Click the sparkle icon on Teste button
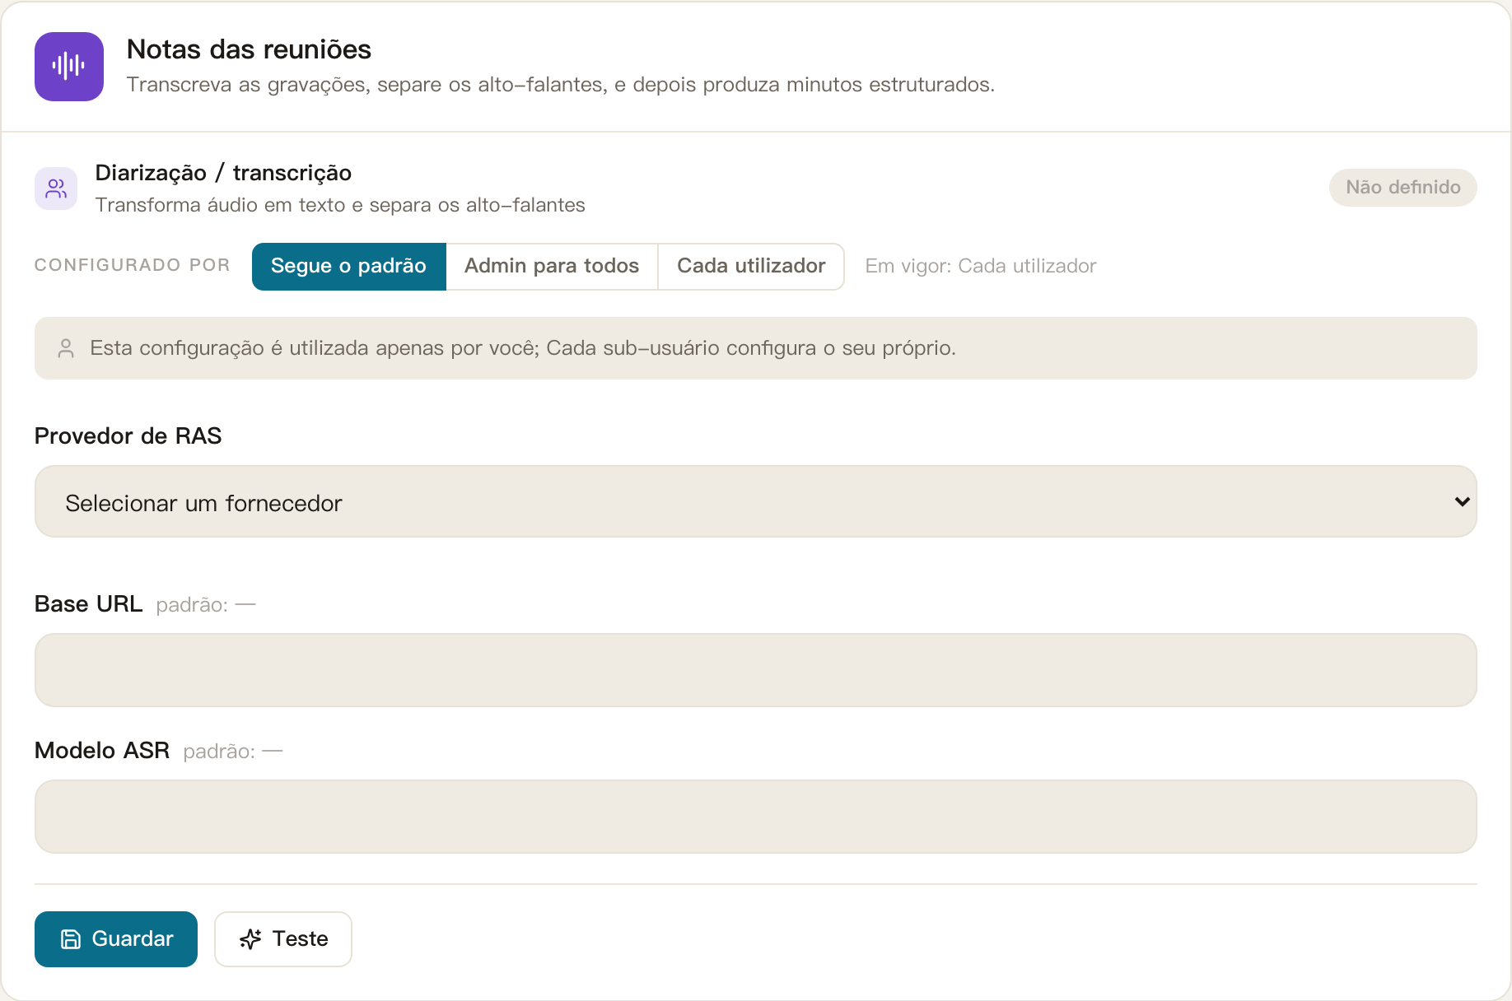1512x1001 pixels. tap(250, 939)
